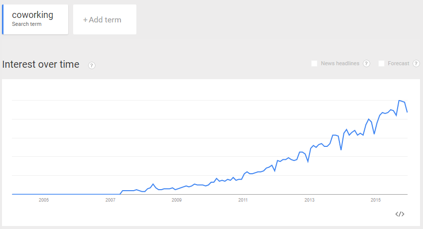Click the highest peak of the trend line
Viewport: 423px width, 229px height.
(x=399, y=101)
